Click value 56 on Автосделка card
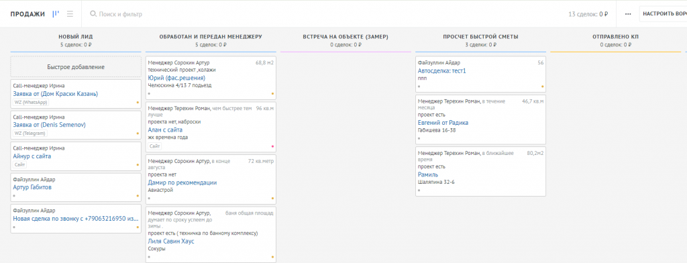Screen dimensions: 687x263 541,62
